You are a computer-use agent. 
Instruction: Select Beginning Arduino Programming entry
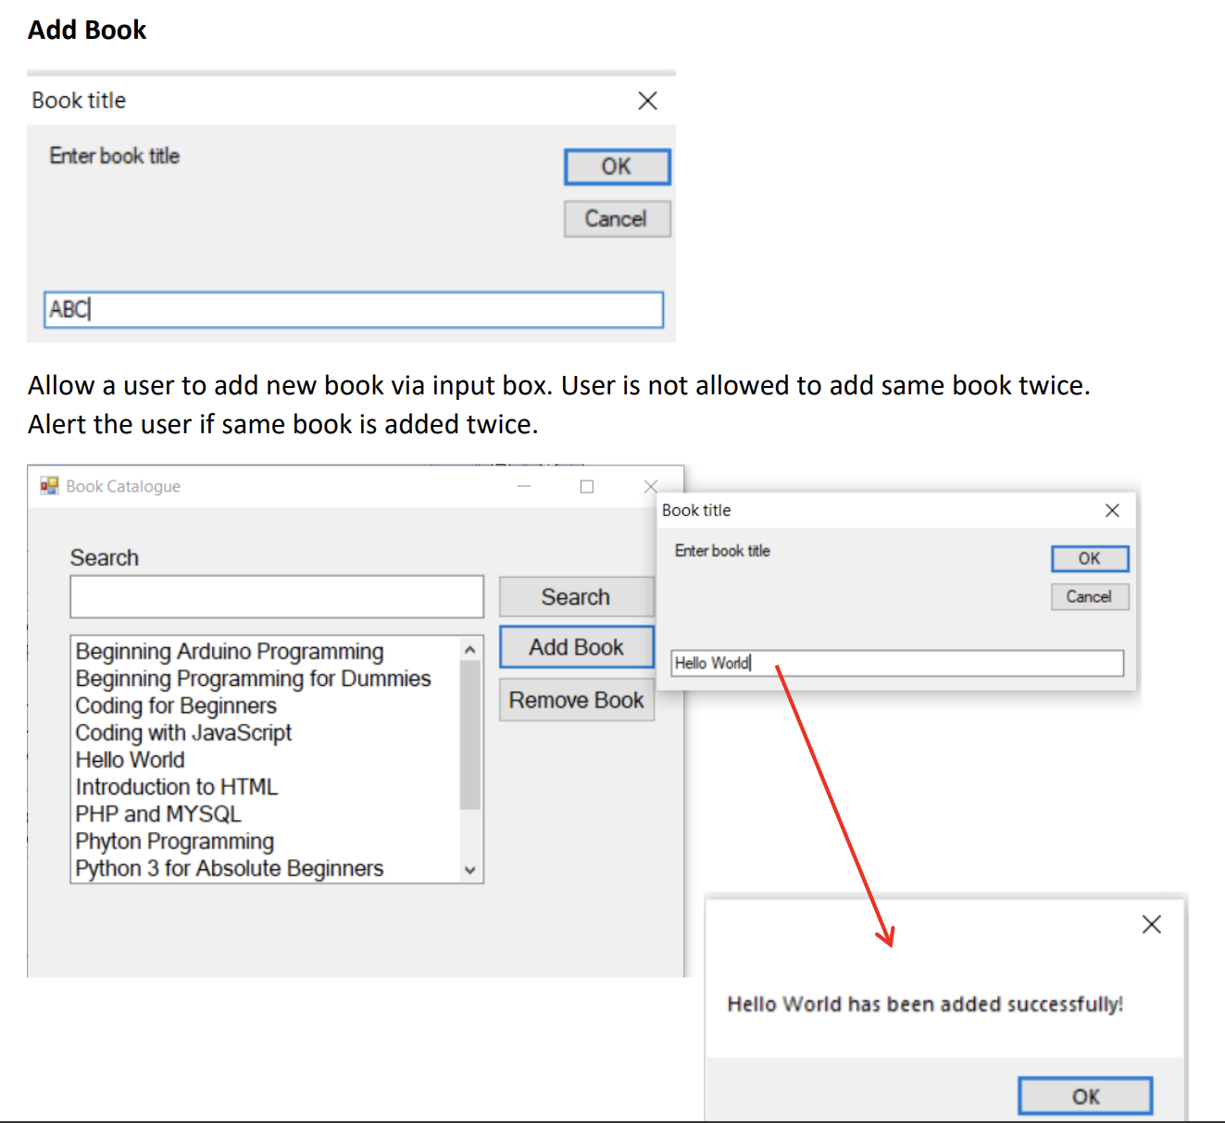tap(229, 651)
